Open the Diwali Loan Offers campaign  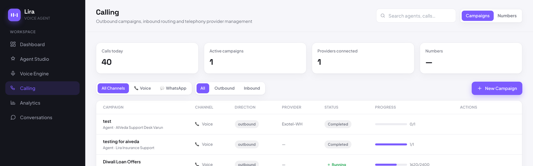tap(122, 162)
